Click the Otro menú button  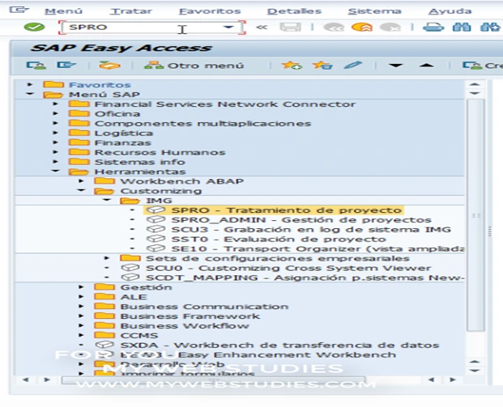click(x=194, y=66)
